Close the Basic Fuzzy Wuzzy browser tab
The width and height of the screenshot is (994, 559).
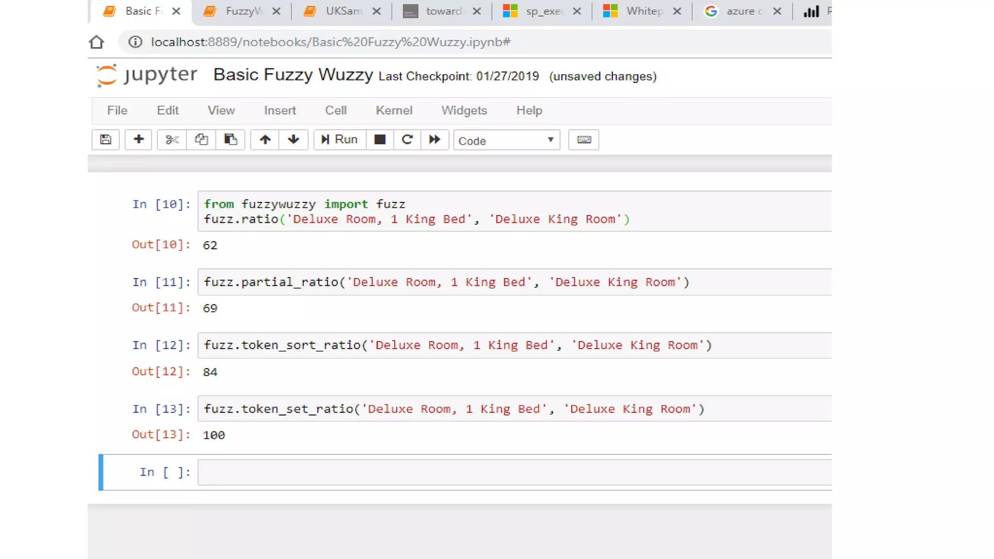click(x=176, y=11)
